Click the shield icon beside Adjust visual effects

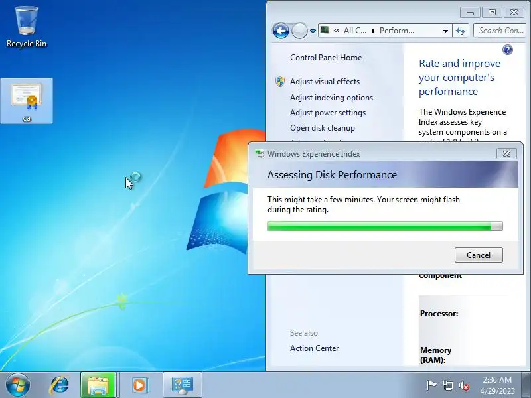point(279,82)
